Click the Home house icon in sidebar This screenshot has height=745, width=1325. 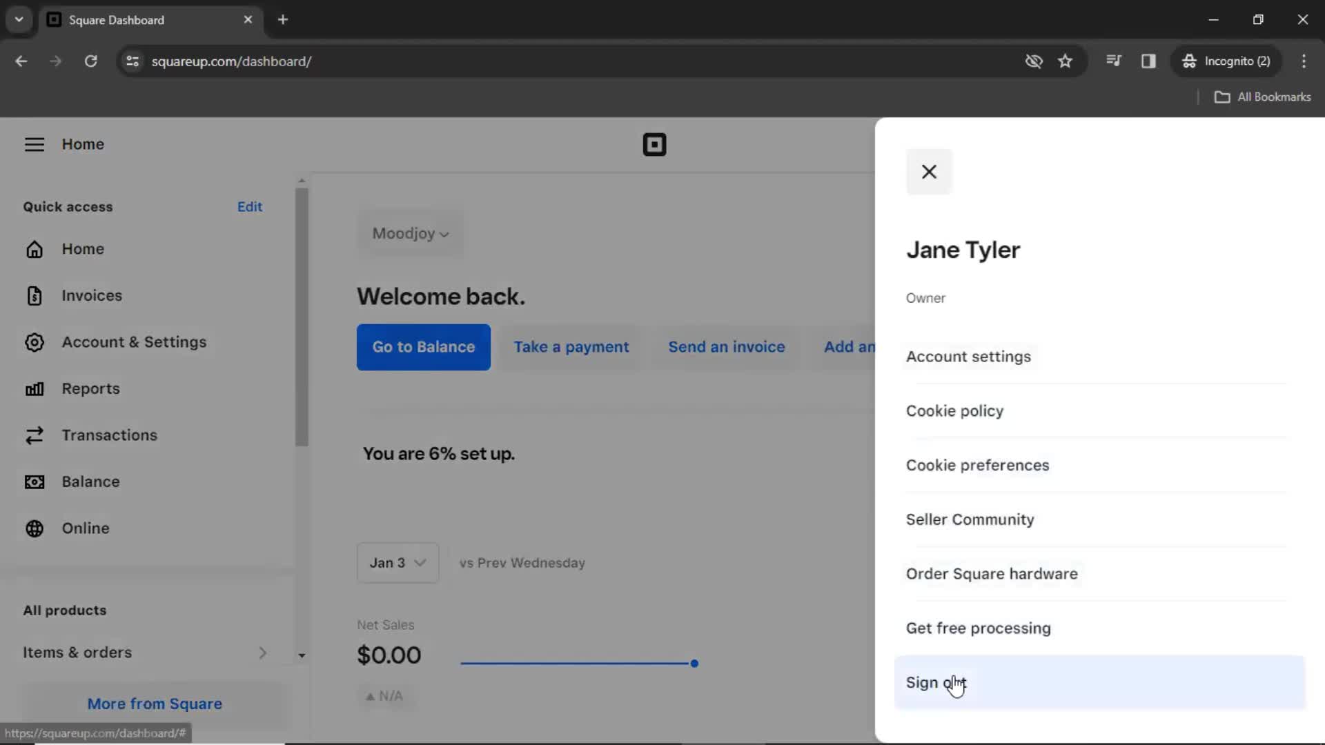click(35, 249)
